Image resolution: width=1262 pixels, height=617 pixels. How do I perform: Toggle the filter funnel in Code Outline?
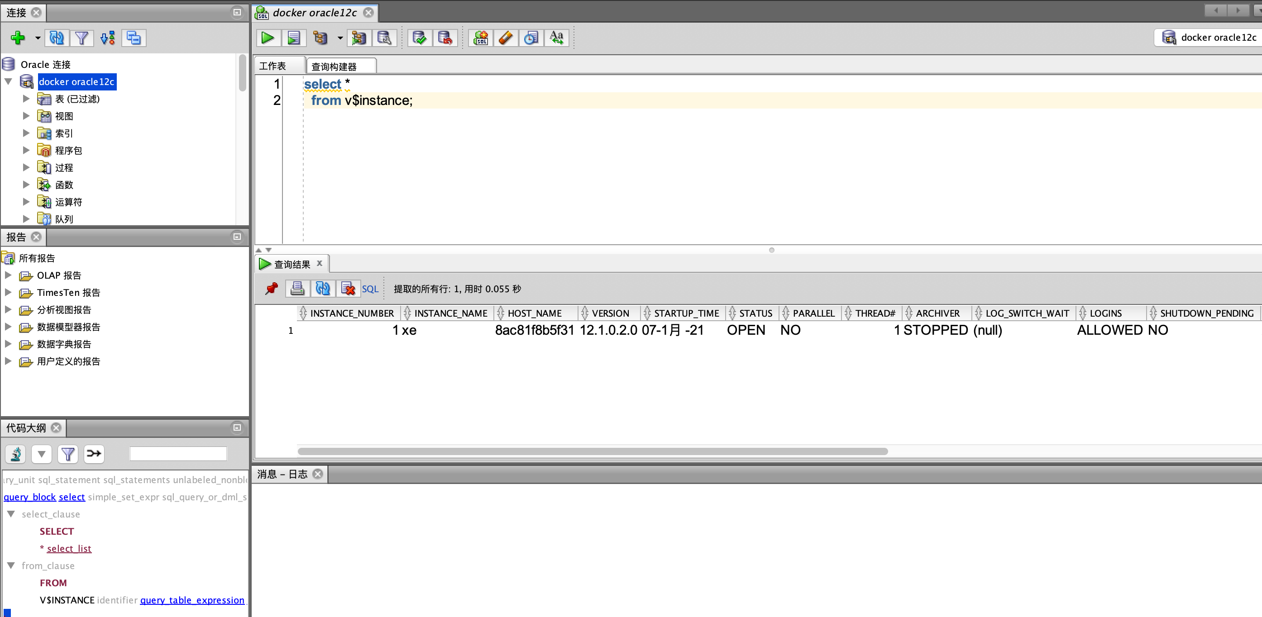[68, 454]
